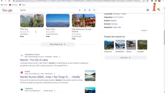Open the Maa Naina Devi Temple photo

click(84, 20)
